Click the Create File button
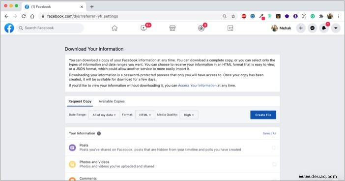 click(x=263, y=115)
